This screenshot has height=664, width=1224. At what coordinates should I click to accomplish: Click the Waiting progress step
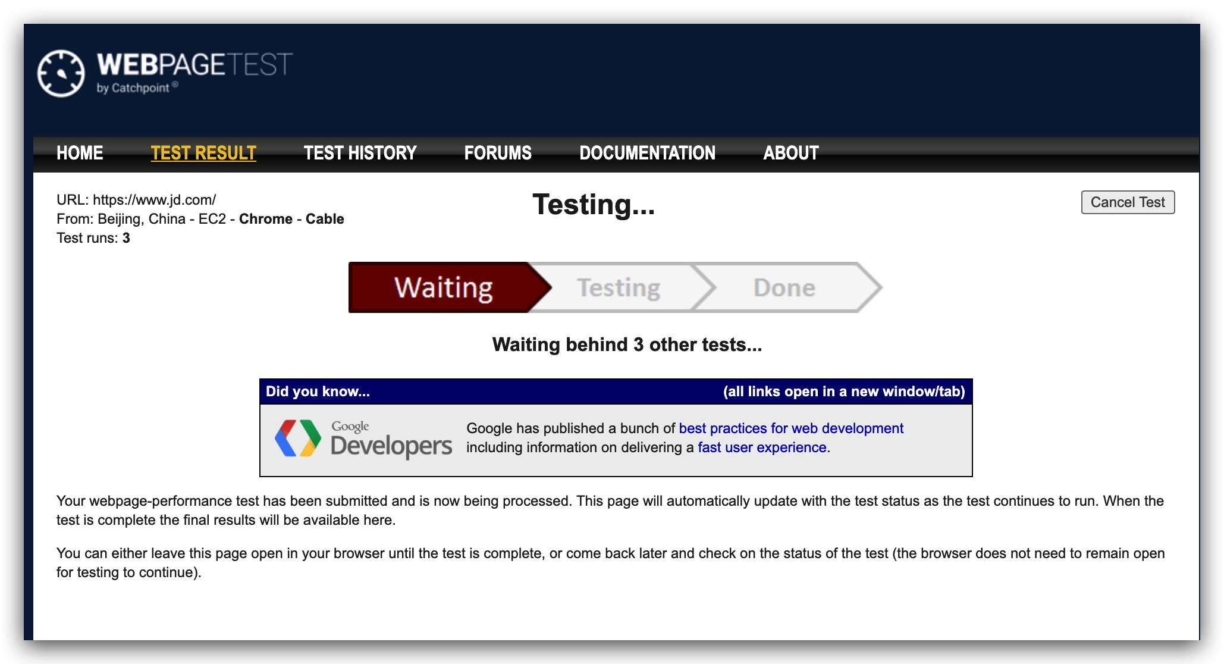click(443, 287)
